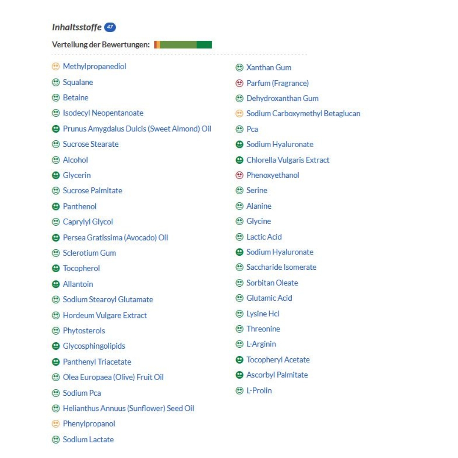Open the Persea Gratissima (Avocado) Oil link
458x458 pixels.
click(115, 237)
